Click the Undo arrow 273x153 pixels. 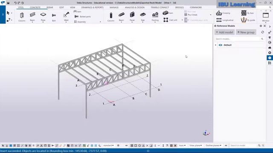tap(15, 3)
